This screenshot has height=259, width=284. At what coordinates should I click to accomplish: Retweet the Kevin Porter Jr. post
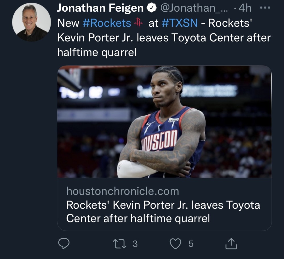click(x=119, y=244)
